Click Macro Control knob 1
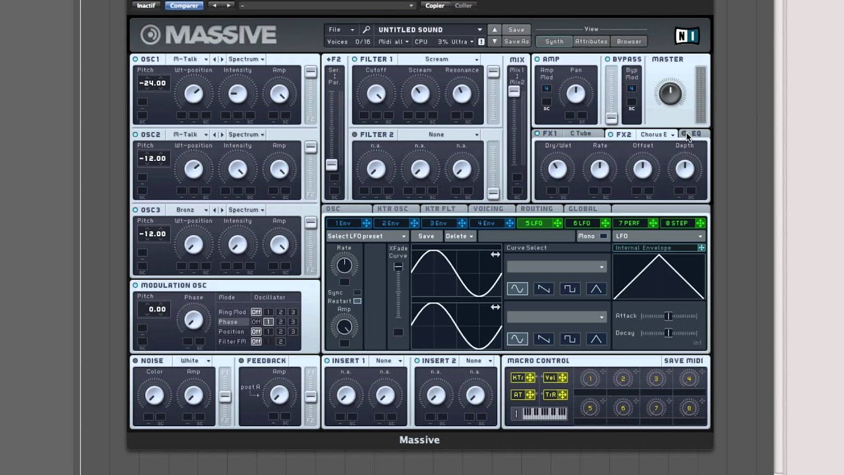Screen dimensions: 844x475 pyautogui.click(x=589, y=378)
